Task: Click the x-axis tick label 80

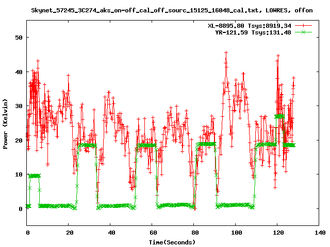Action: click(195, 233)
